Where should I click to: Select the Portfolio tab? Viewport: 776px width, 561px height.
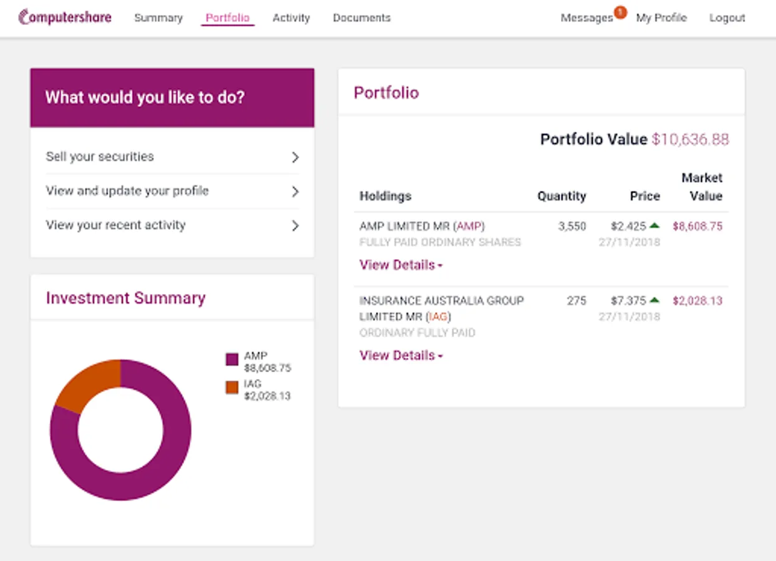[x=228, y=18]
